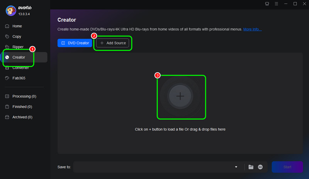Open the skin/theme shirt icon in title bar

pyautogui.click(x=267, y=4)
